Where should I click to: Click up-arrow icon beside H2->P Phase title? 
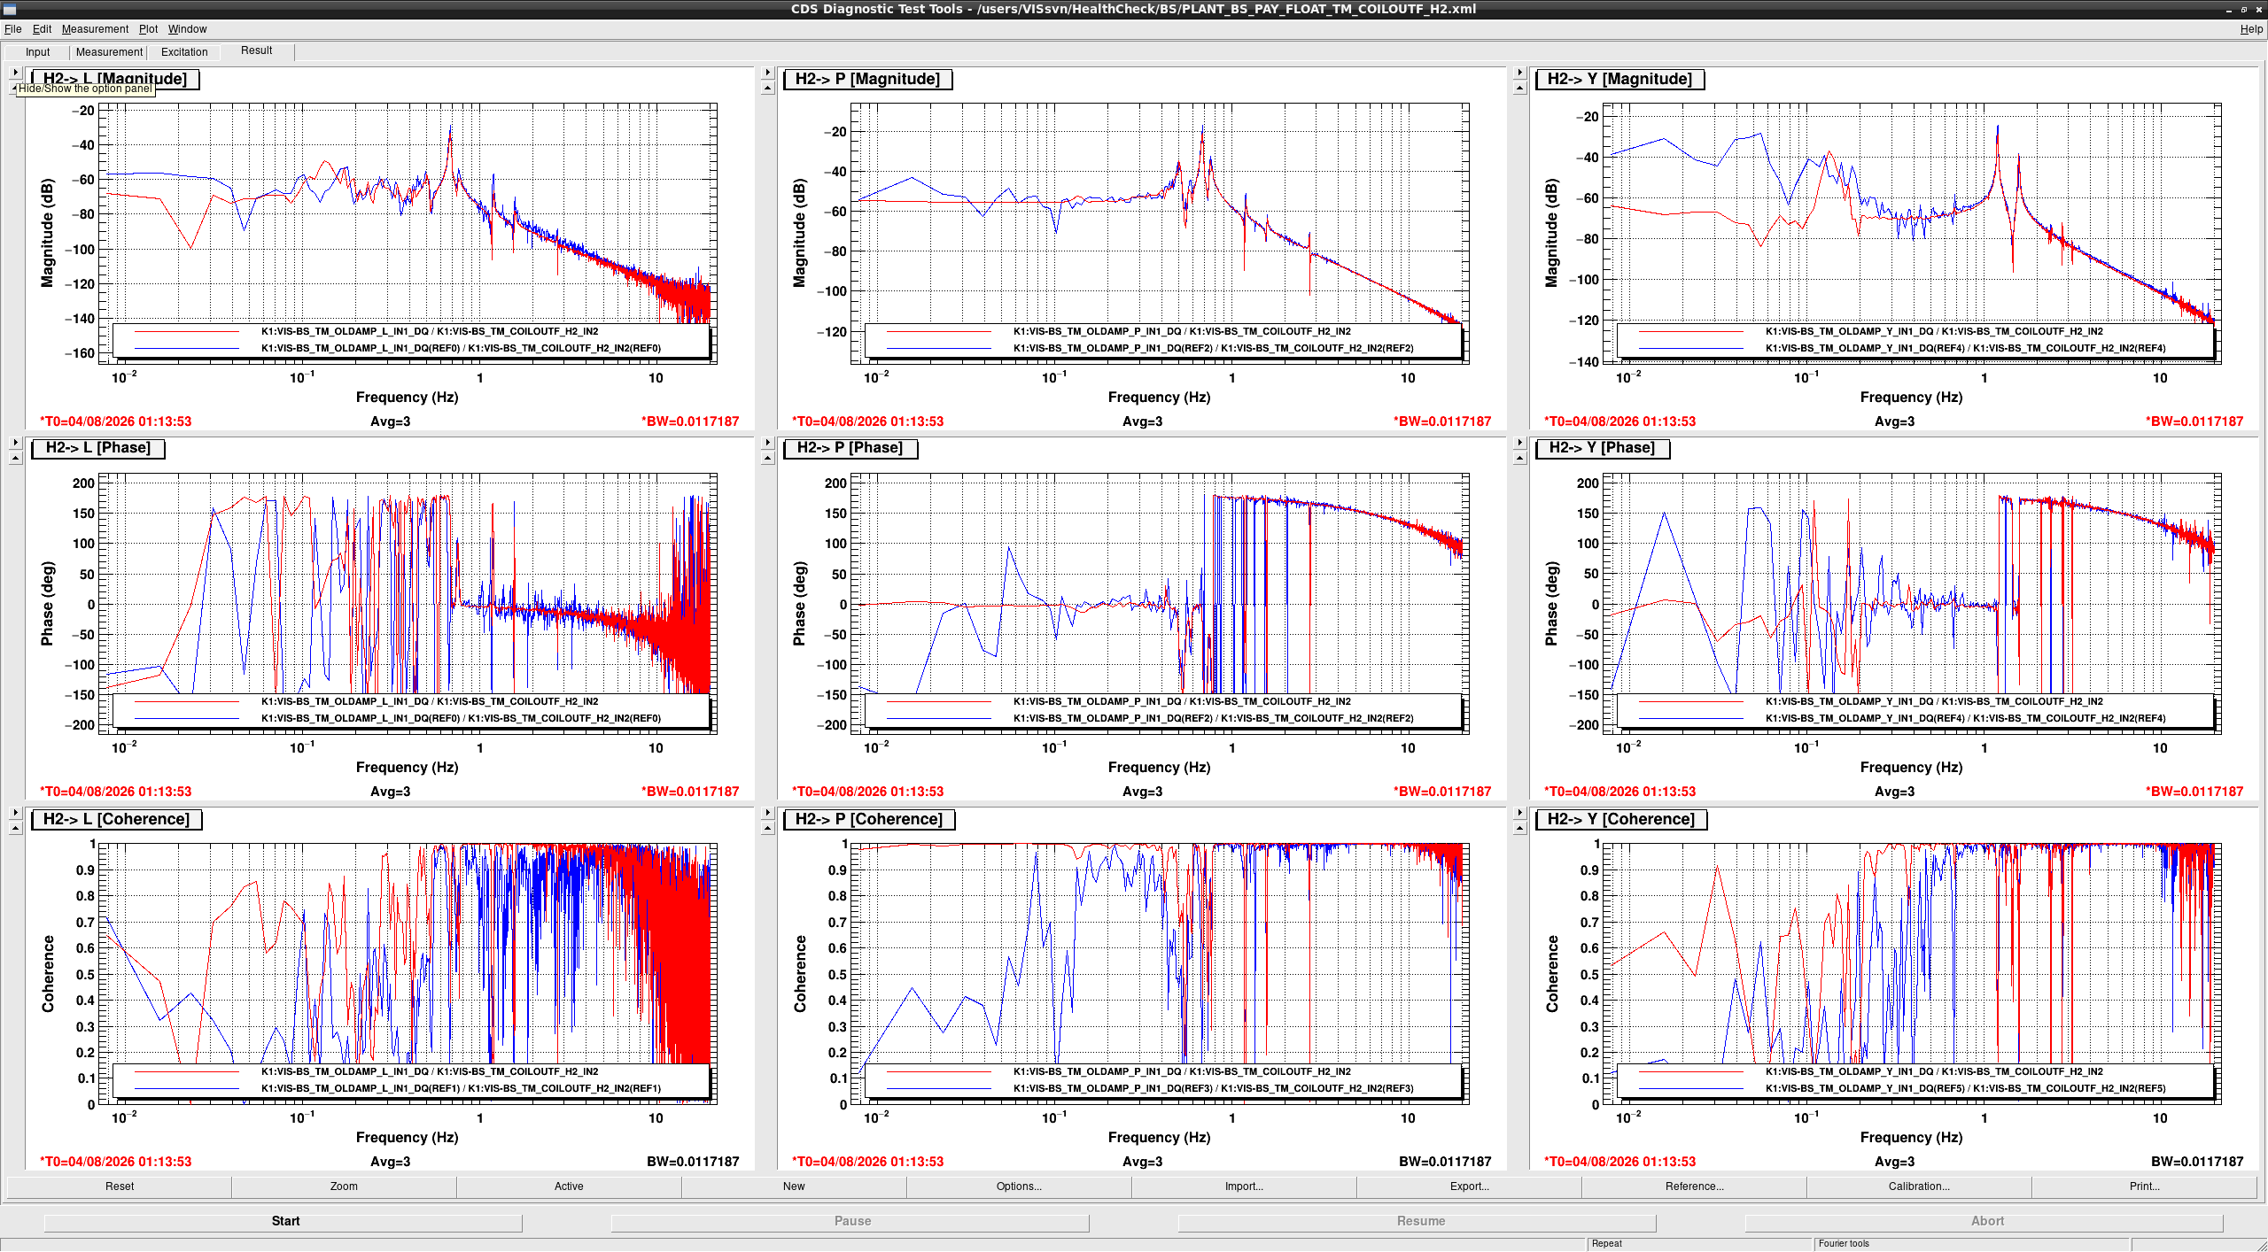click(x=767, y=458)
